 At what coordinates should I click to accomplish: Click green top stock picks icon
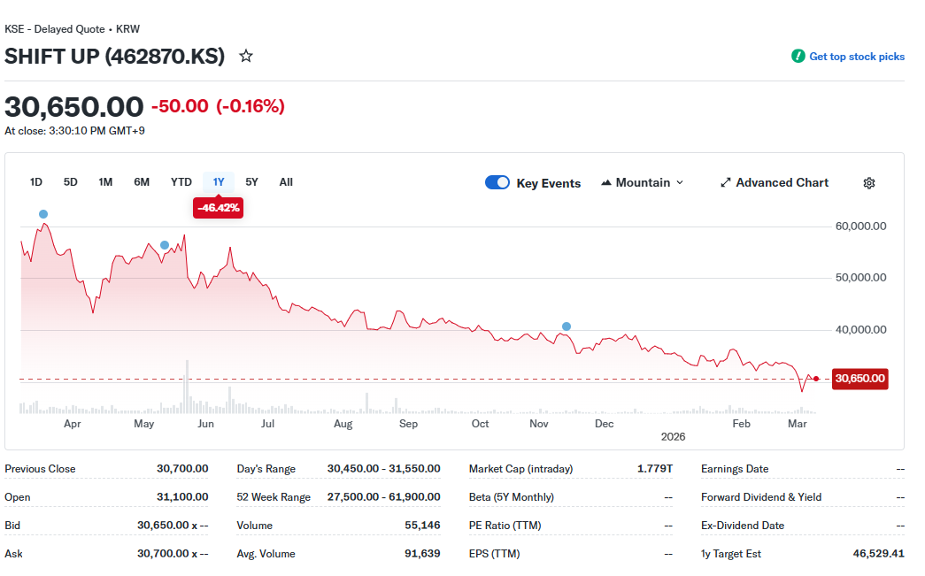(x=798, y=56)
